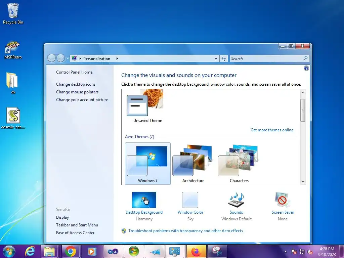Select the Windows 7 theme
Viewport: 344px width, 258px height.
pos(148,164)
